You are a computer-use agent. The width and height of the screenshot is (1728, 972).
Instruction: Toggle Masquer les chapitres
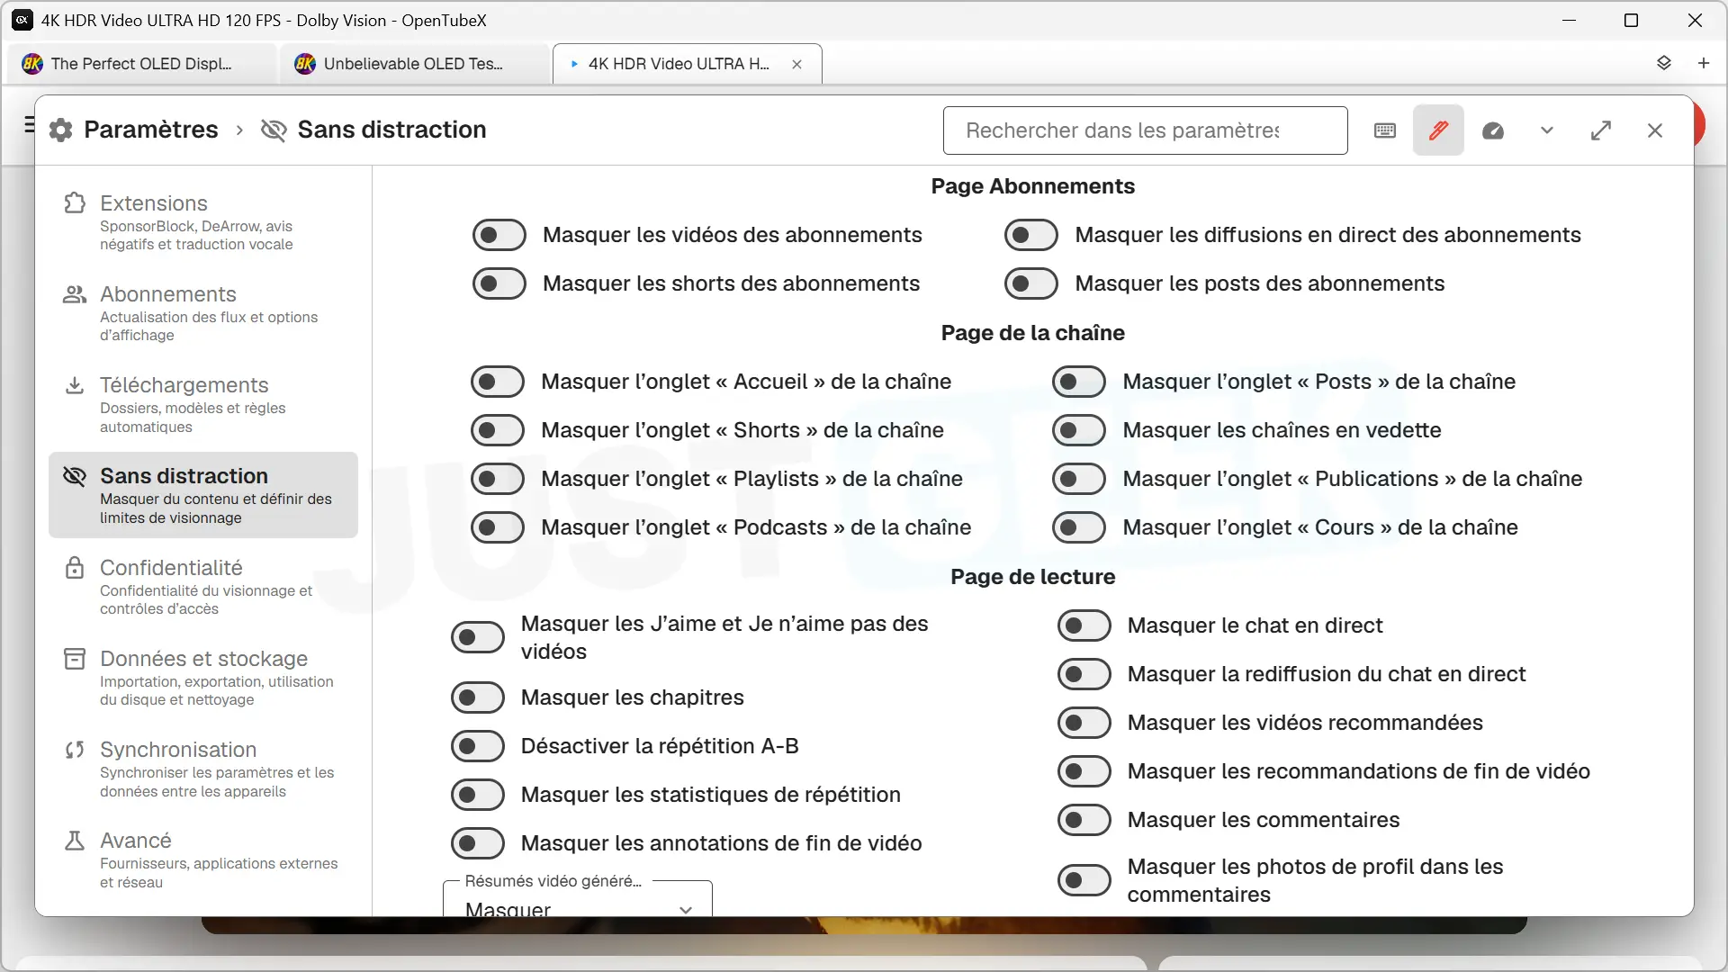click(478, 698)
